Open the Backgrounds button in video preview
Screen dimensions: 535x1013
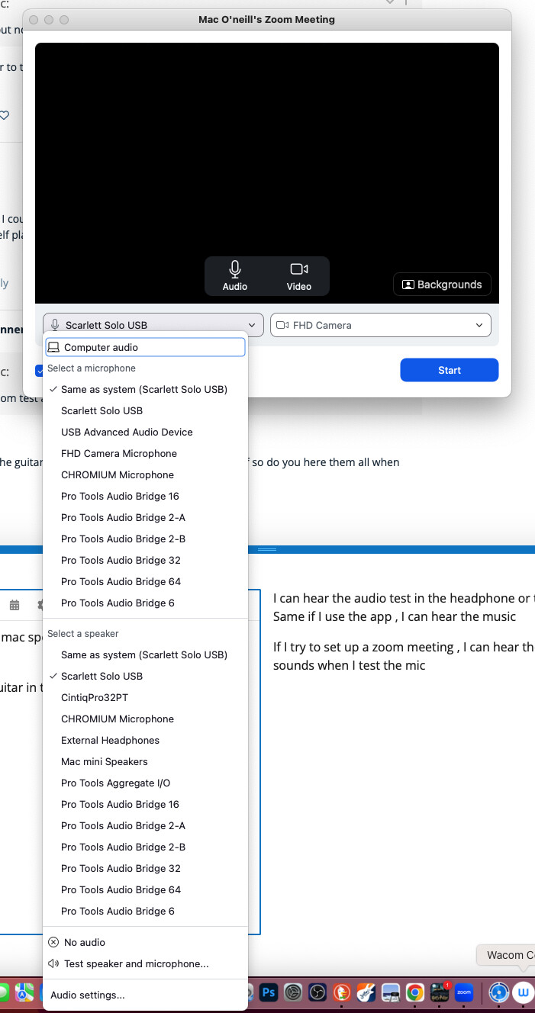(442, 285)
